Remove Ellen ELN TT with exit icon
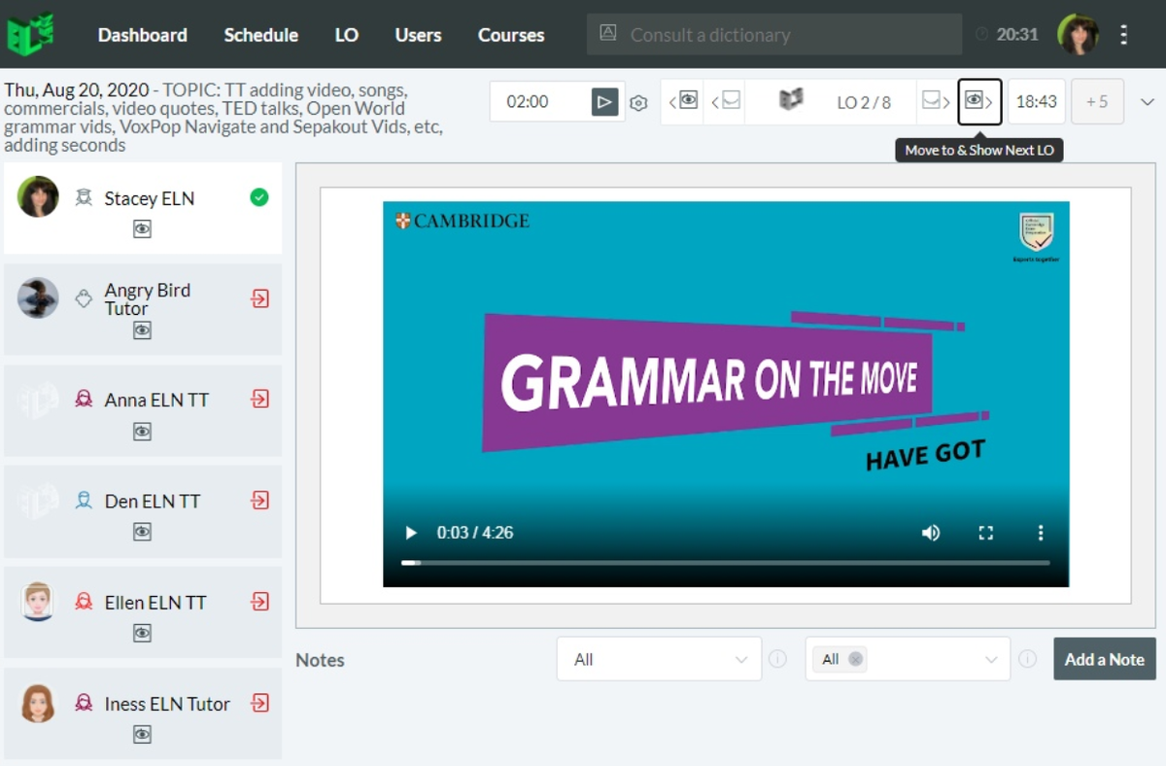 click(x=259, y=602)
